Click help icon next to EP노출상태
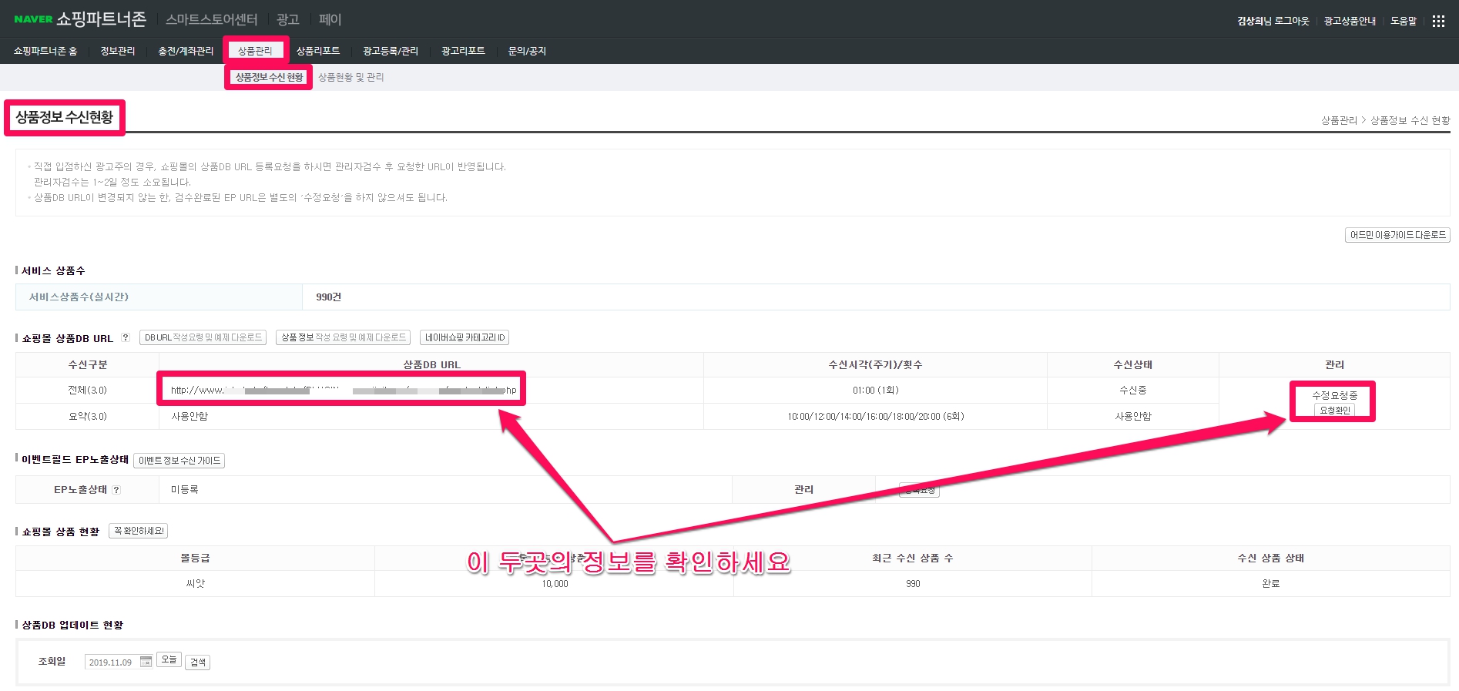The height and width of the screenshot is (691, 1459). pyautogui.click(x=116, y=489)
